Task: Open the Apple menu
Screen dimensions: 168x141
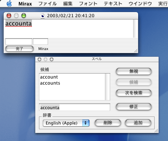Action: [x=9, y=3]
